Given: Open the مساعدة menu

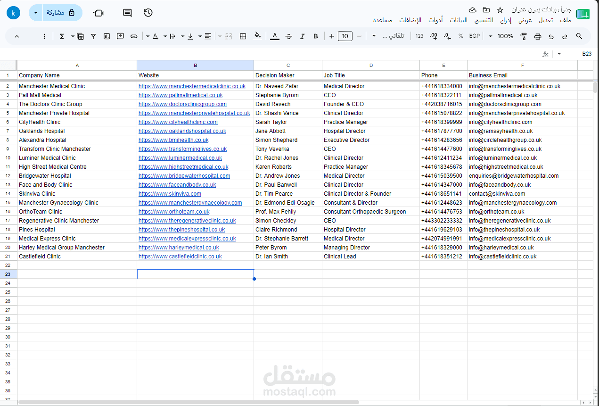Looking at the screenshot, I should pyautogui.click(x=383, y=20).
